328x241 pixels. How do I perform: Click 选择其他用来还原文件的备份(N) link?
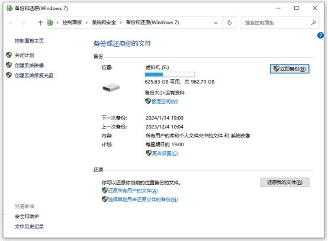pyautogui.click(x=143, y=200)
